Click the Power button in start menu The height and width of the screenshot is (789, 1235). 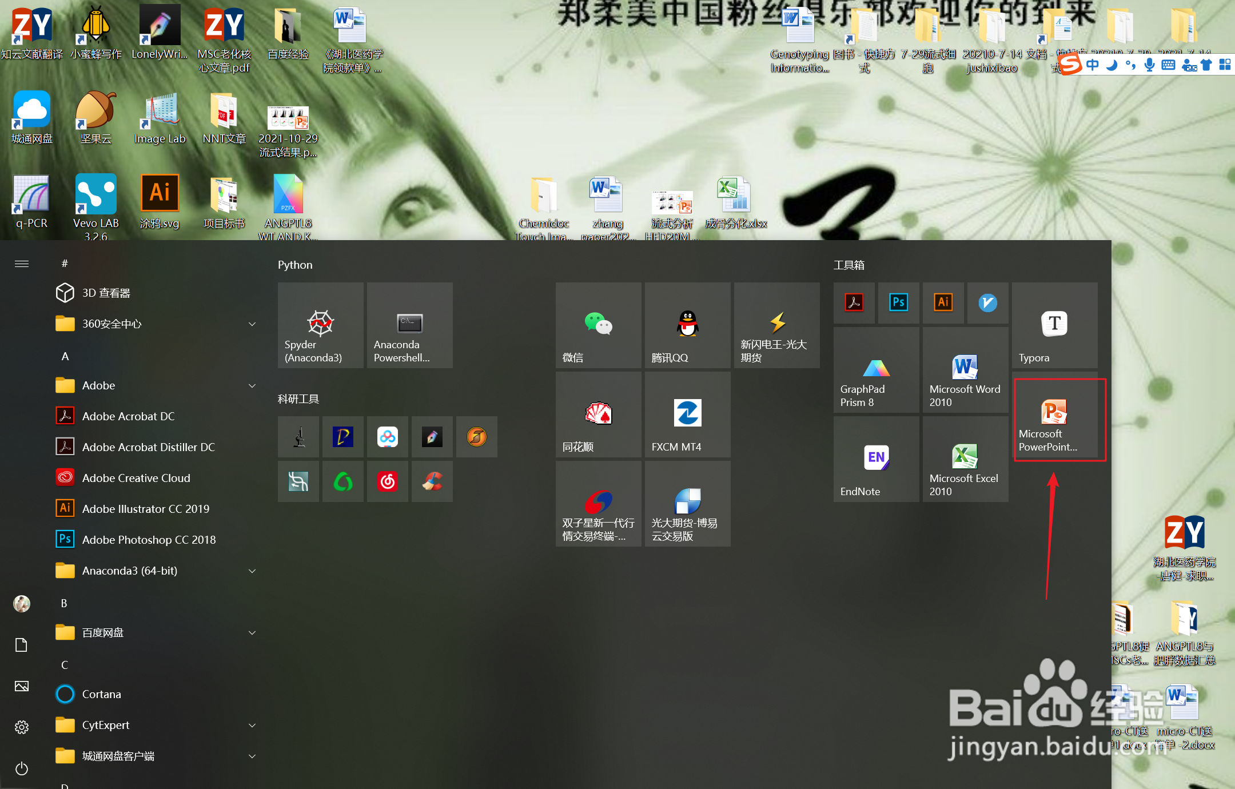click(22, 768)
